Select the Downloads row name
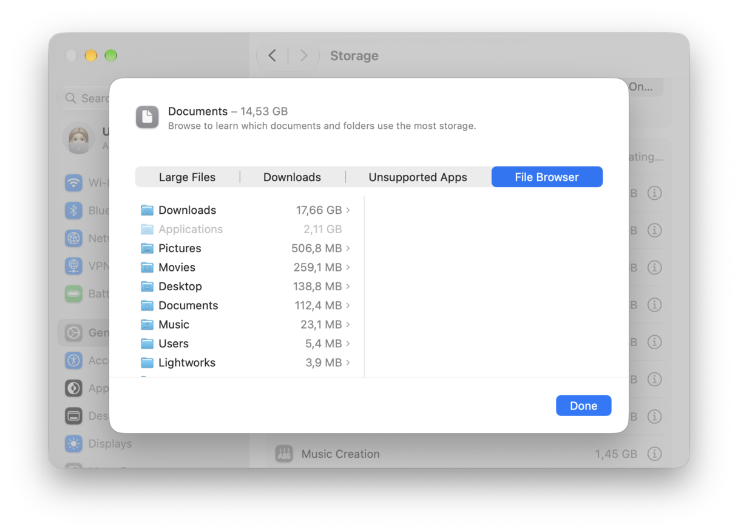Screen dimensions: 738x532 click(x=187, y=210)
